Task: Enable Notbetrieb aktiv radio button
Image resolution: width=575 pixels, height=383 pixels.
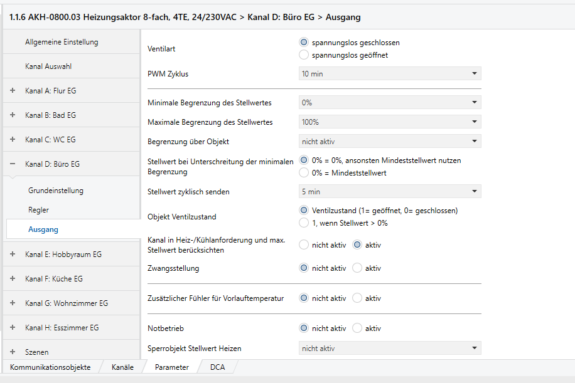Action: (357, 328)
